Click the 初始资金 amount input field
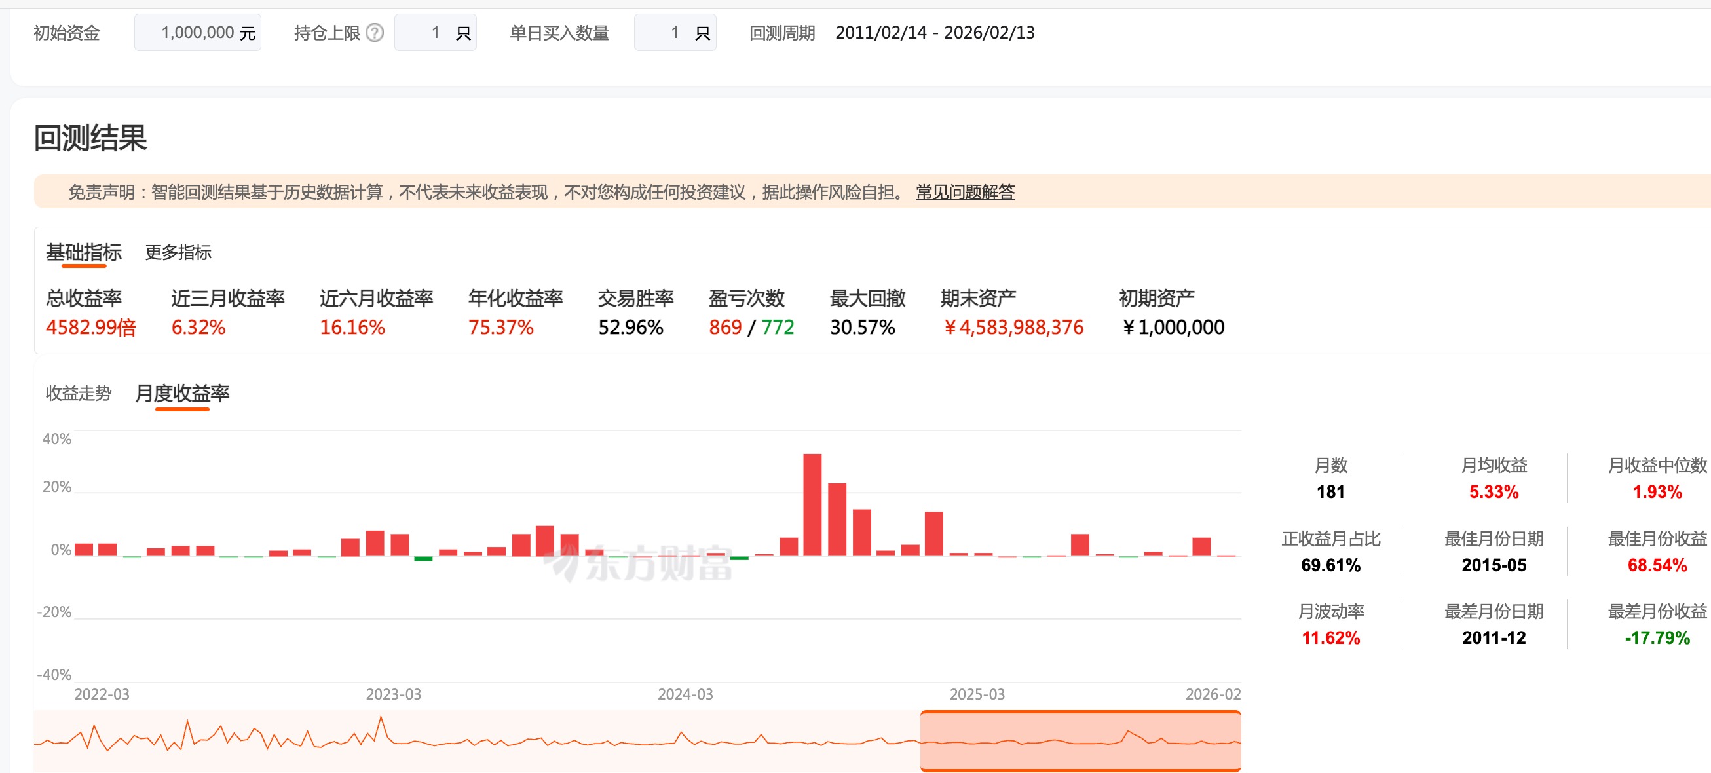The width and height of the screenshot is (1711, 773). [x=197, y=33]
